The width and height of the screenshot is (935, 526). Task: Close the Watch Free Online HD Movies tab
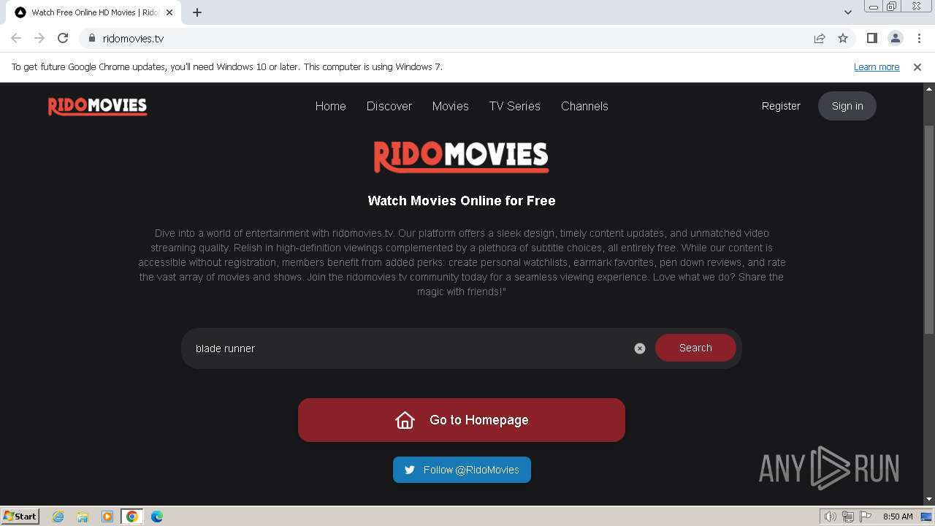[169, 12]
